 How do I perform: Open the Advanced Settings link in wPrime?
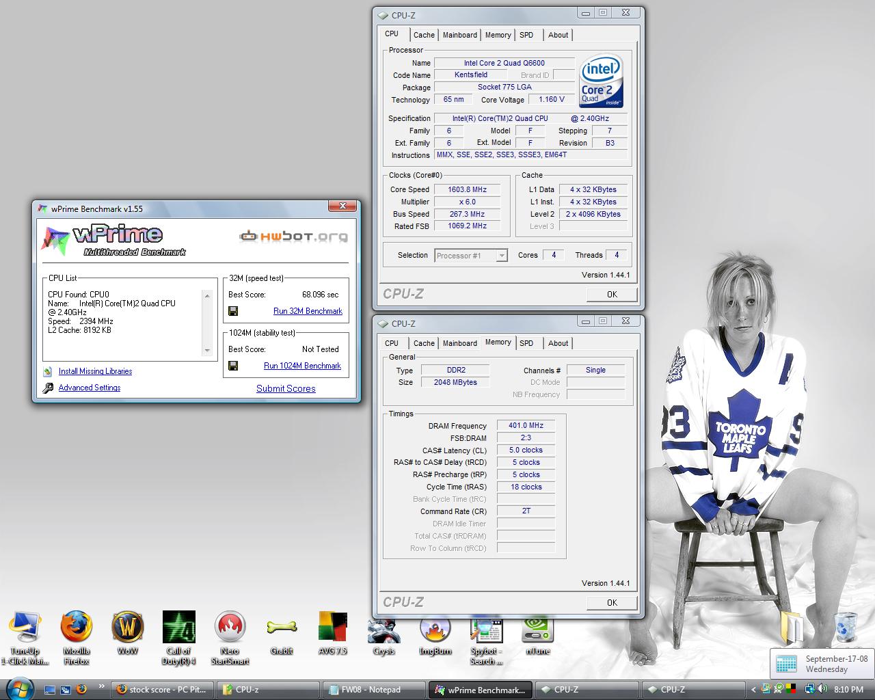point(90,388)
